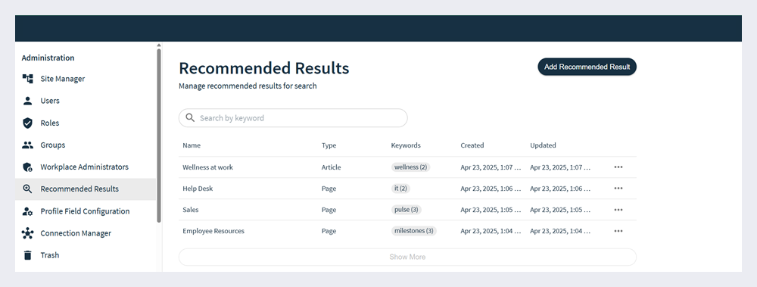The height and width of the screenshot is (287, 757).
Task: Click the Administration sidebar heading
Action: (x=48, y=58)
